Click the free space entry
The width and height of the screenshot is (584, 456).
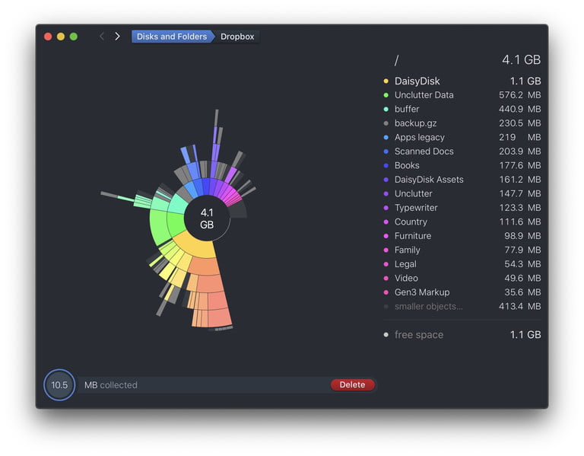pos(418,335)
